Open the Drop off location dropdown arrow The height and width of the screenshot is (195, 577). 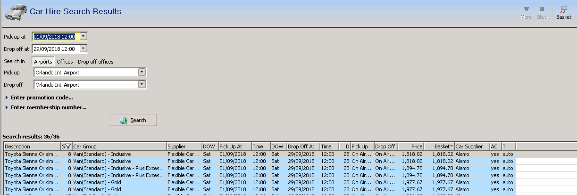(x=142, y=85)
